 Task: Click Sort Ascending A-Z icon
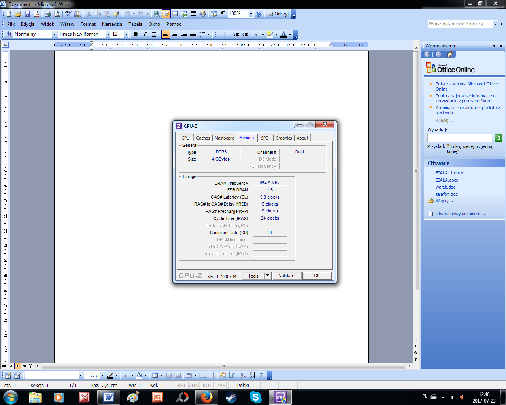243,375
